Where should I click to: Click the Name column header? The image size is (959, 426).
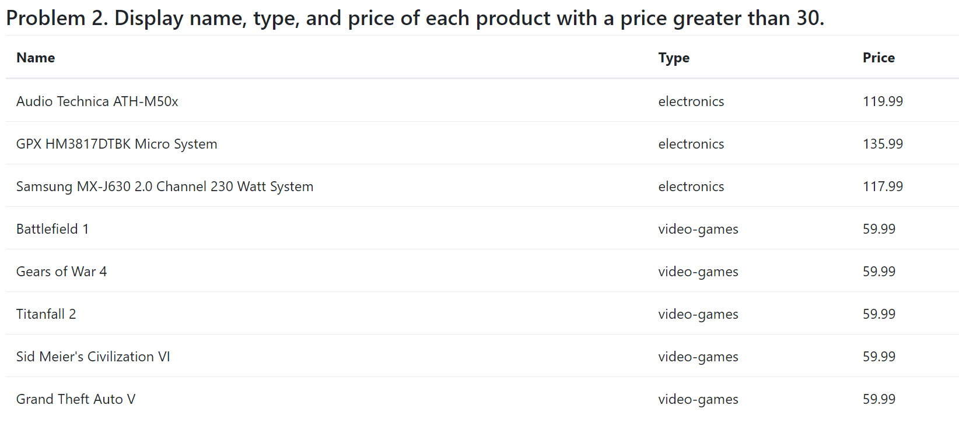click(x=36, y=58)
